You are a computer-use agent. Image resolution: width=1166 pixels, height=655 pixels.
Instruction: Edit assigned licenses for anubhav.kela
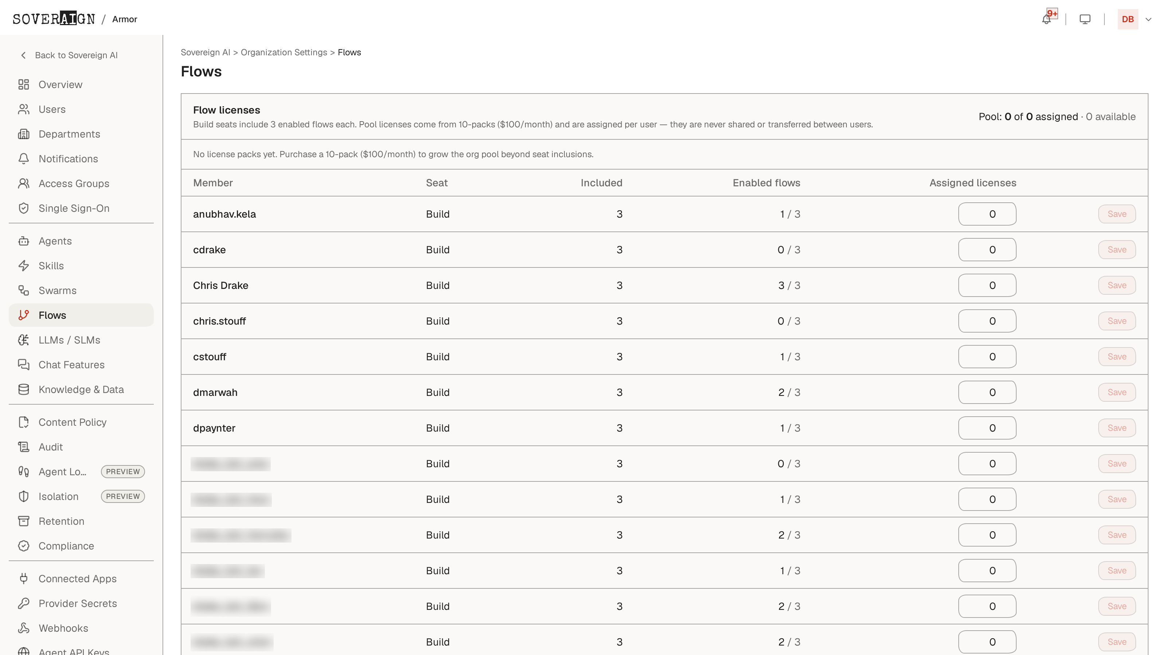(x=987, y=214)
